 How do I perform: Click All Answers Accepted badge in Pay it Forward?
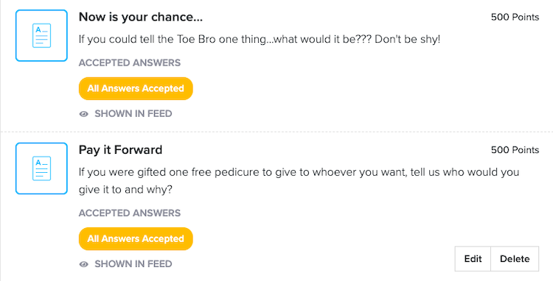(x=136, y=239)
